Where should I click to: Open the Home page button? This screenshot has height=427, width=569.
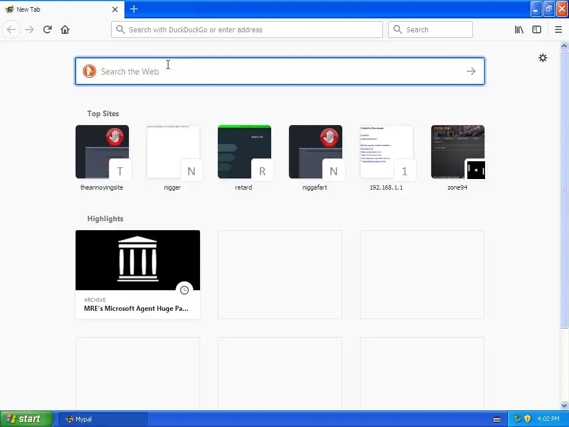65,29
